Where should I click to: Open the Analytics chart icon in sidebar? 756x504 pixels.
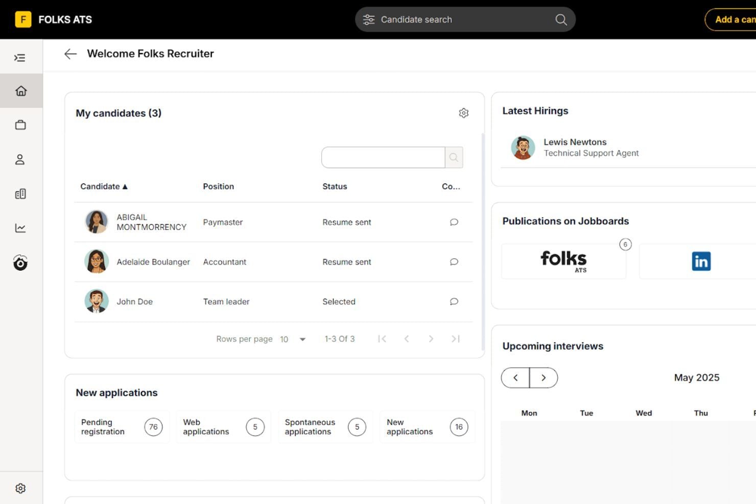pos(20,228)
